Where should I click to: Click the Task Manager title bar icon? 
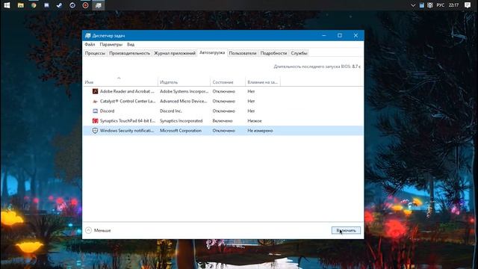[88, 36]
